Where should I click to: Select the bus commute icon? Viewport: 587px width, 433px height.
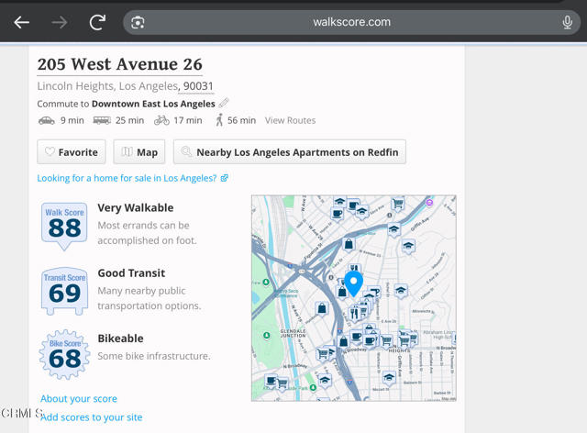(102, 120)
